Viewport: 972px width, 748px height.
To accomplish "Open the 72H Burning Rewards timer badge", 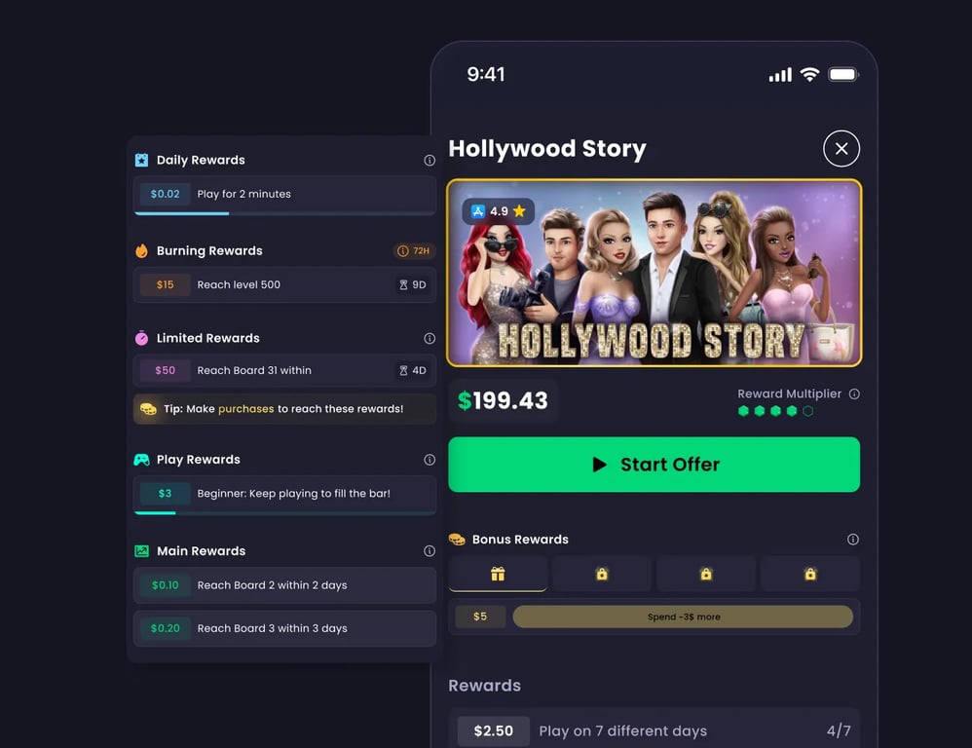I will point(414,251).
